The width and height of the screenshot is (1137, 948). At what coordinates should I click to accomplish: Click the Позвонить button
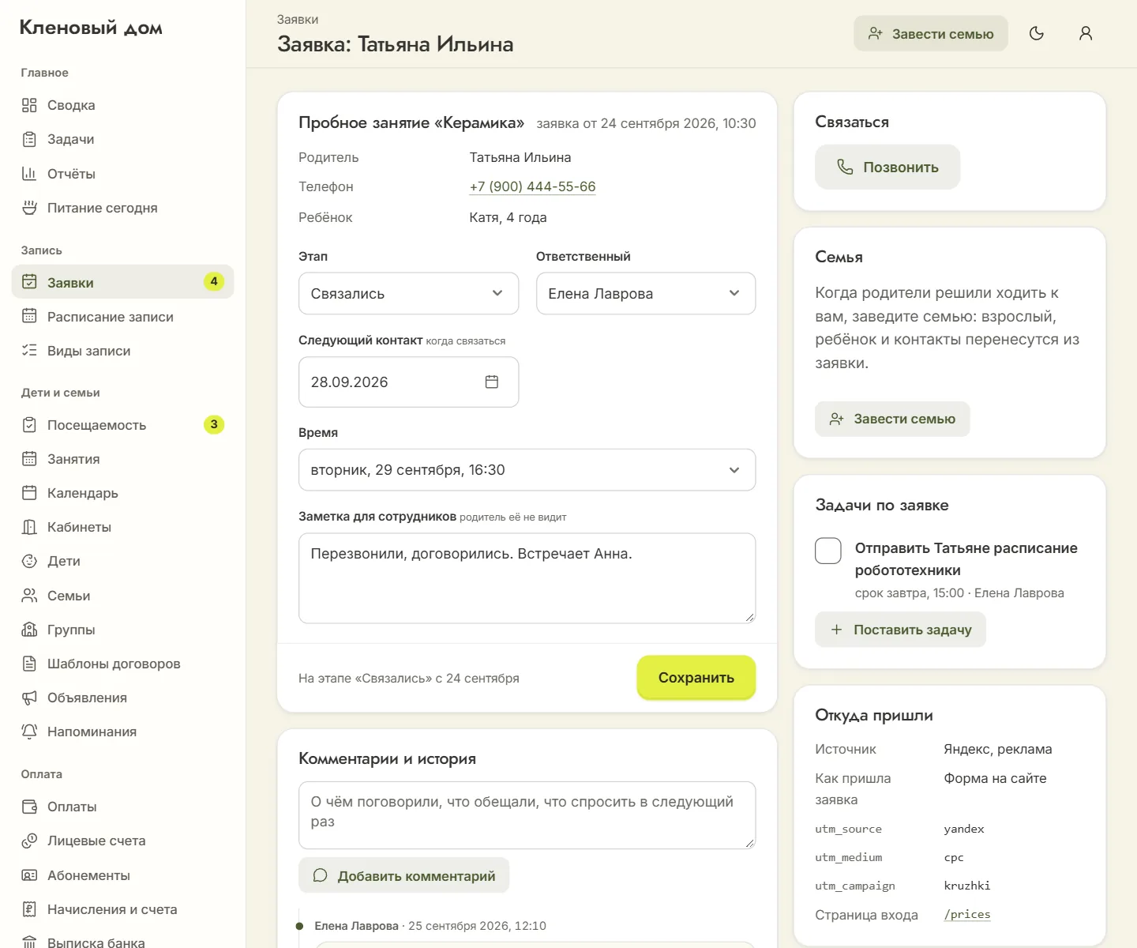pos(887,167)
